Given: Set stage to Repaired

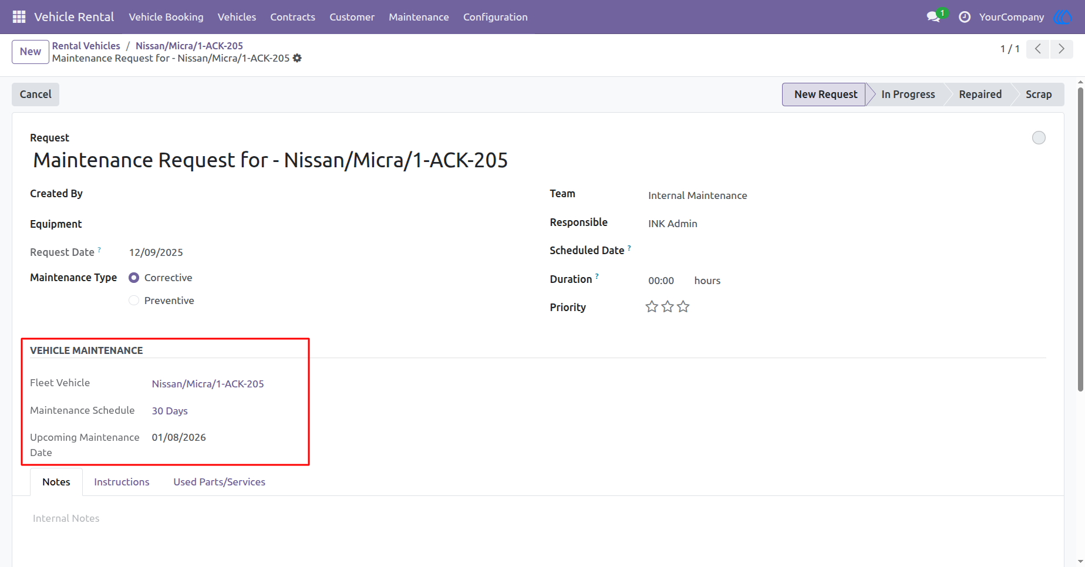Looking at the screenshot, I should (980, 95).
